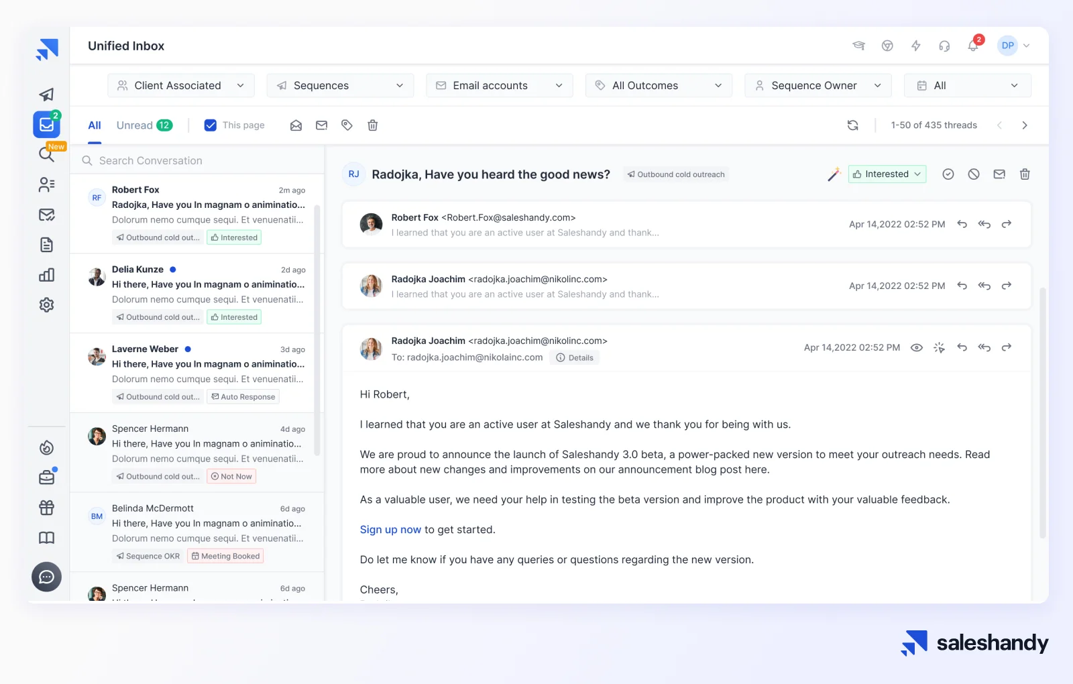The image size is (1073, 684).
Task: Apply a label using the tag icon
Action: click(347, 125)
